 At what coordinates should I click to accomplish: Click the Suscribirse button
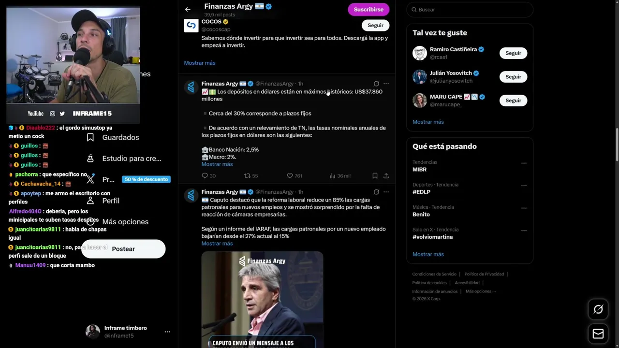click(368, 9)
